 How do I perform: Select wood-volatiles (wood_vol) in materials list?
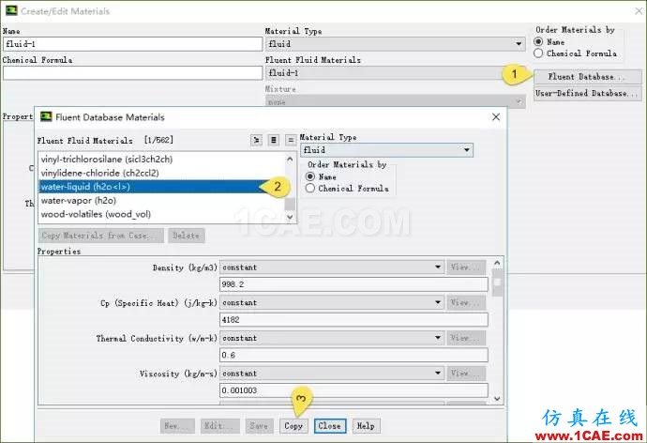tap(161, 214)
